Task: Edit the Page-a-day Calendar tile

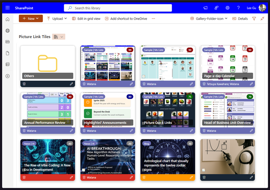Action: [x=251, y=84]
